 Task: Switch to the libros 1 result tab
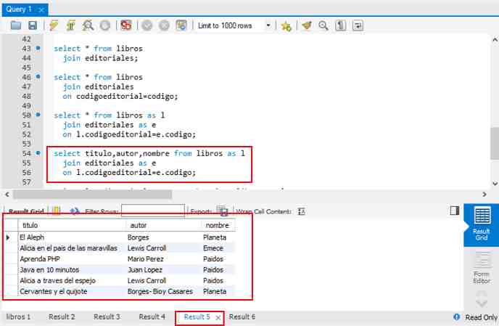click(x=18, y=317)
